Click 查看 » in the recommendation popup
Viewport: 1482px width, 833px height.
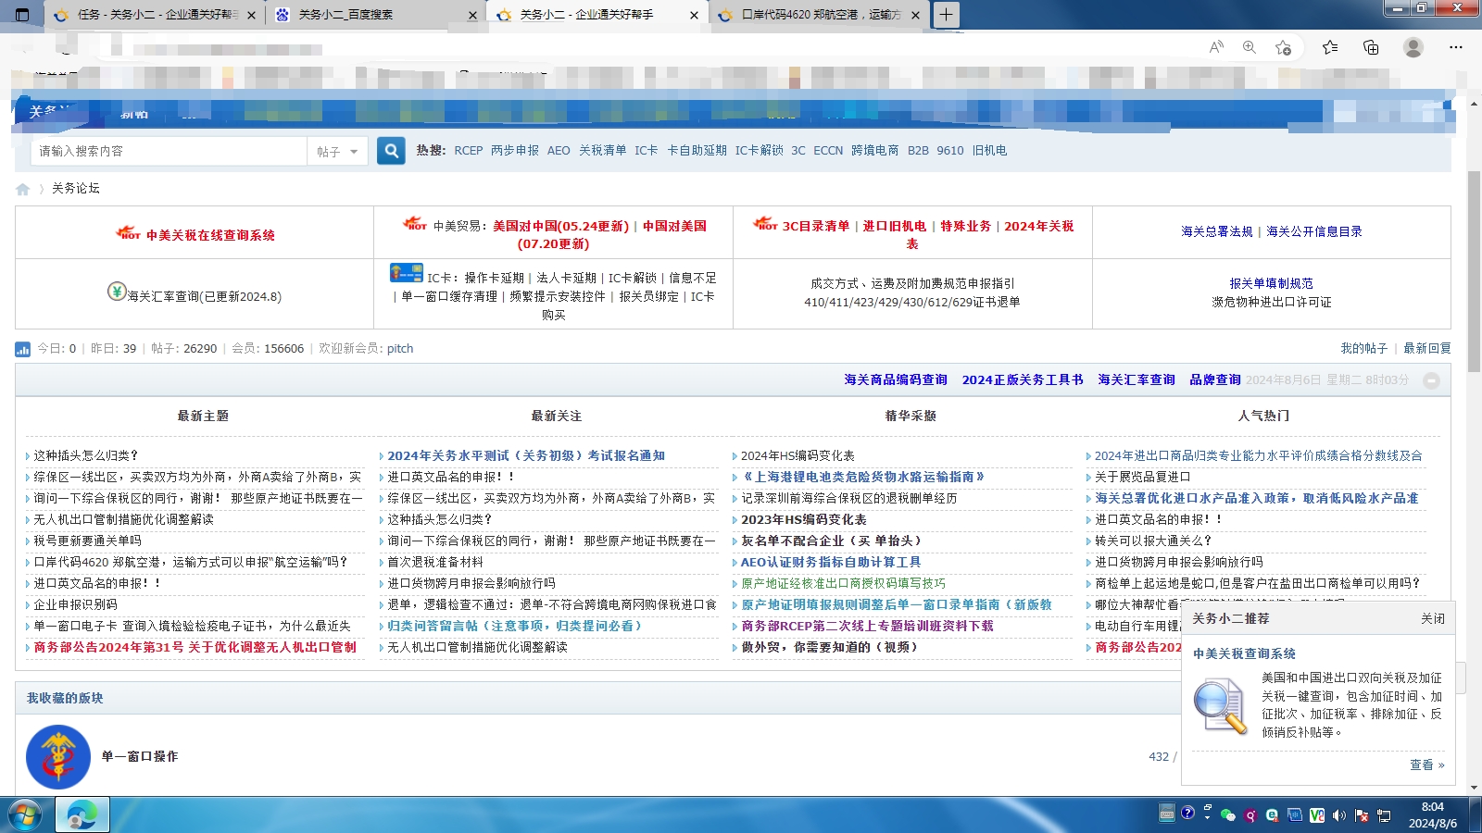point(1427,765)
